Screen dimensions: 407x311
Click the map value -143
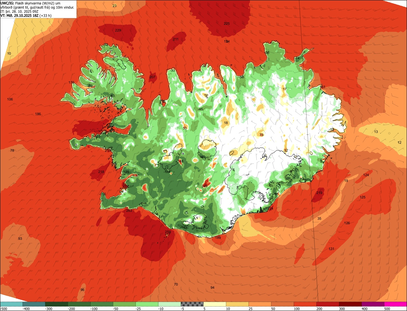point(184,227)
